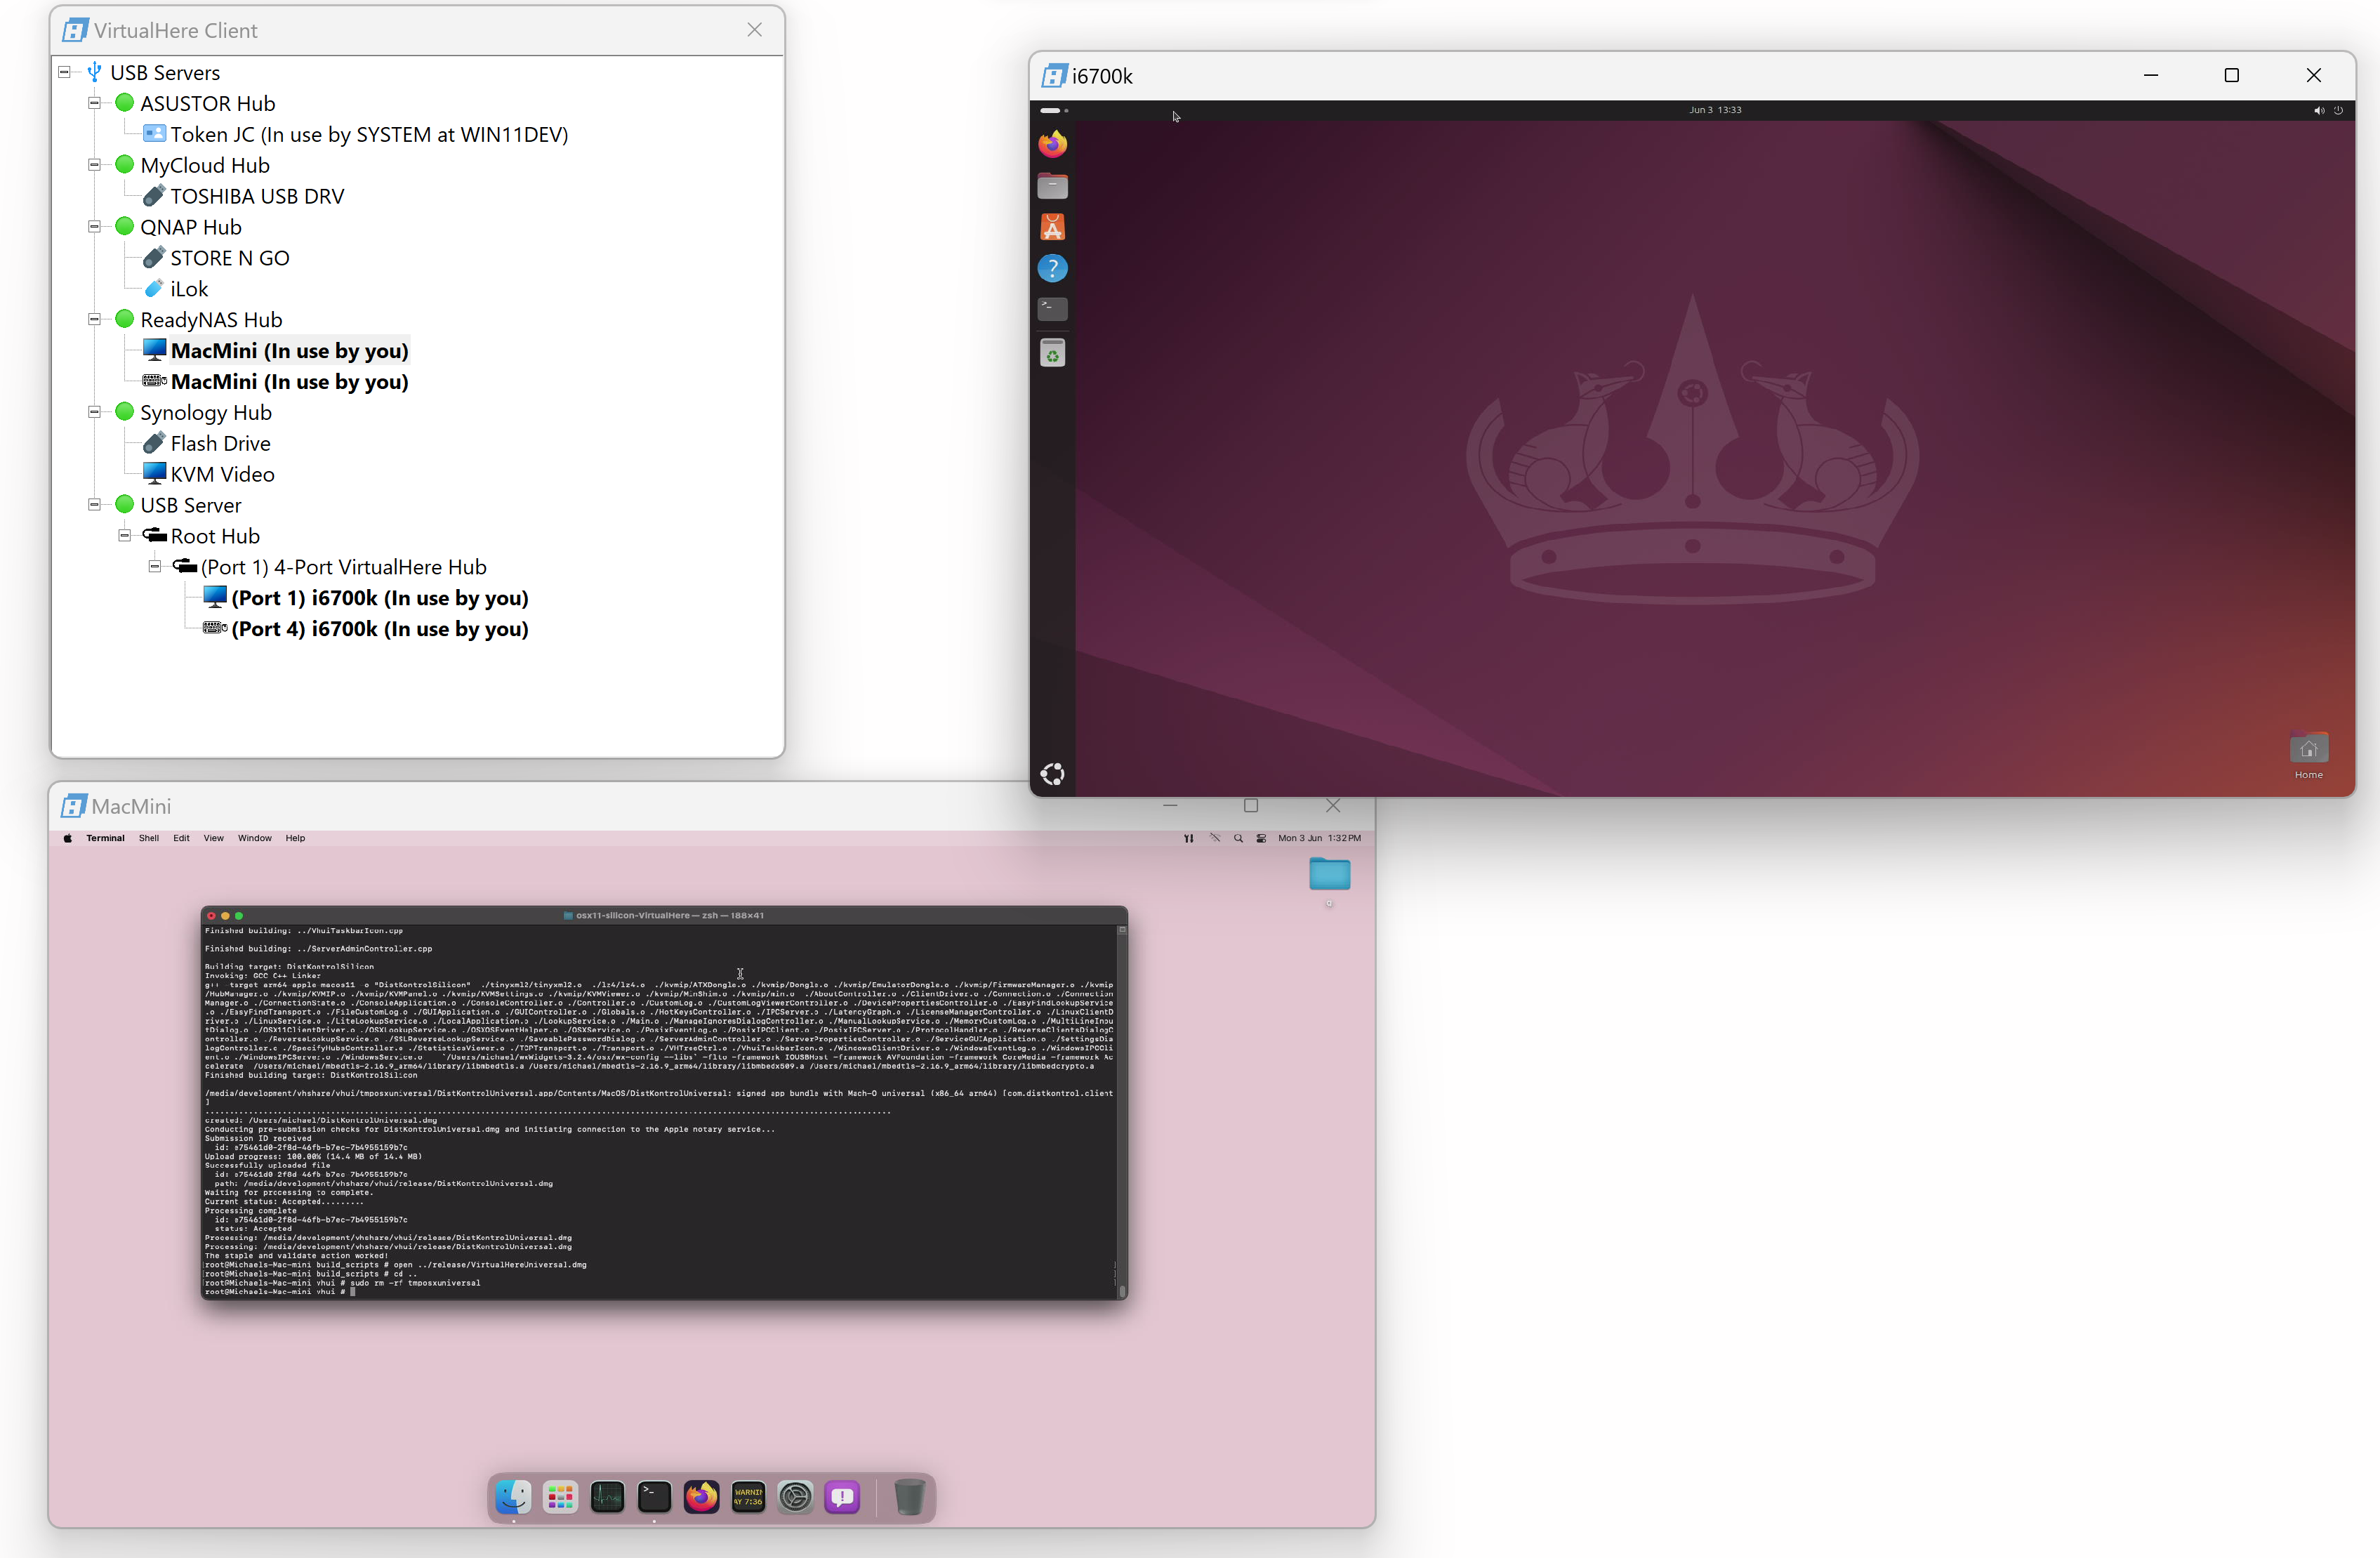This screenshot has height=1558, width=2380.
Task: Open the Window menu in macOS menubar
Action: [x=254, y=838]
